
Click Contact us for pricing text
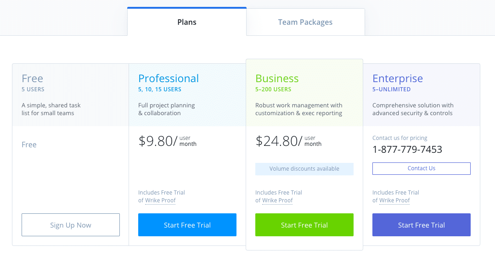(x=399, y=138)
